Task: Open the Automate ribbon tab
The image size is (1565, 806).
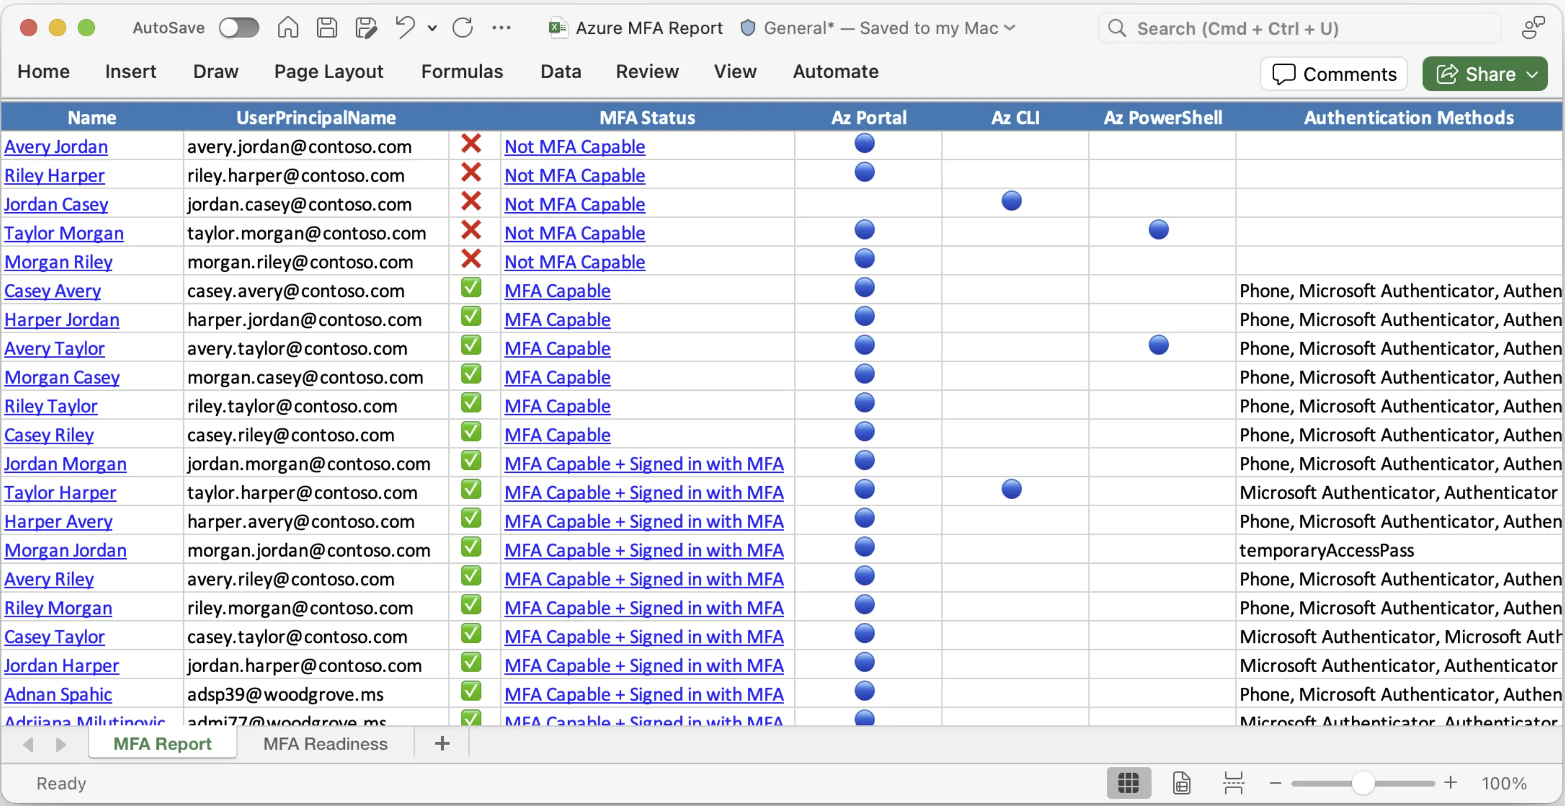Action: 836,71
